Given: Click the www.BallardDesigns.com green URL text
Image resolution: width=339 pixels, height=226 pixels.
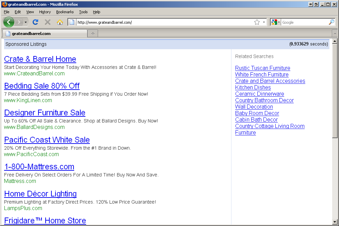Looking at the screenshot, I should 34,127.
